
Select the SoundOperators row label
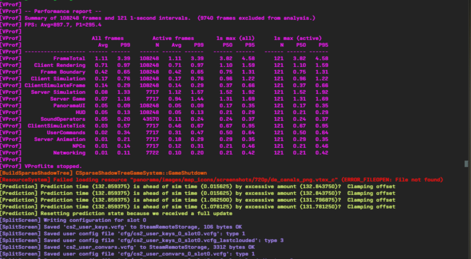[63, 119]
